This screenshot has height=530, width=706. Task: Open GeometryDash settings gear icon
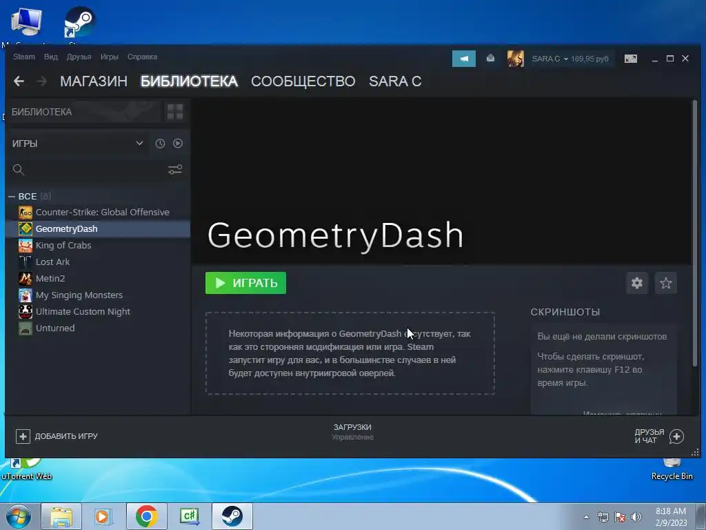coord(637,283)
